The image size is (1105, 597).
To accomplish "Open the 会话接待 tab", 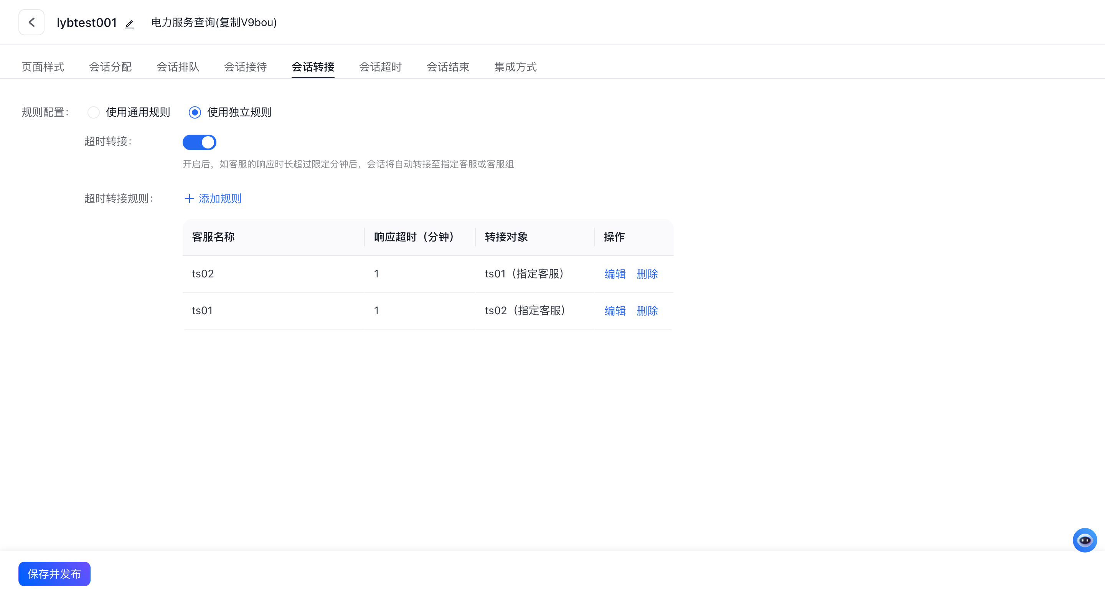I will 246,66.
